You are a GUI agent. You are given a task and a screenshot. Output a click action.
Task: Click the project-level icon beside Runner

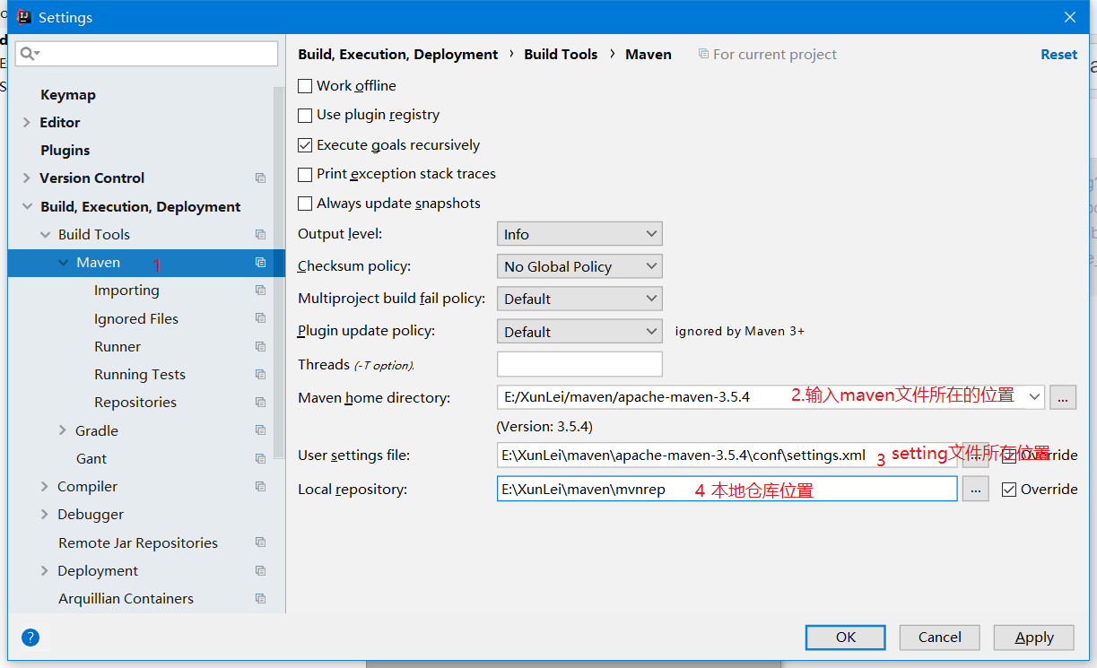[x=260, y=346]
